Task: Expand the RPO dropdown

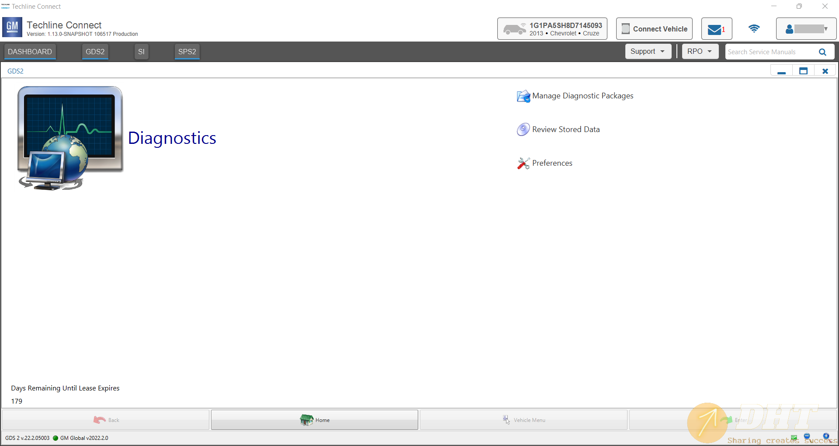Action: coord(700,52)
